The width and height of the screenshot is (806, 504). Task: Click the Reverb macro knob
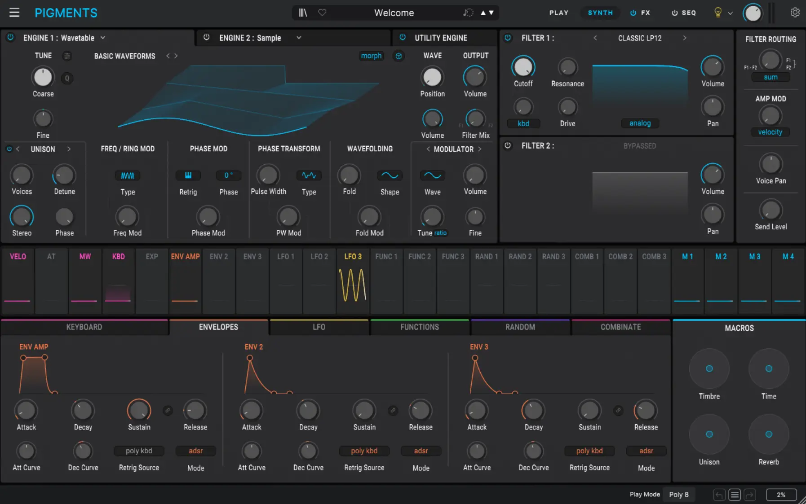point(768,434)
